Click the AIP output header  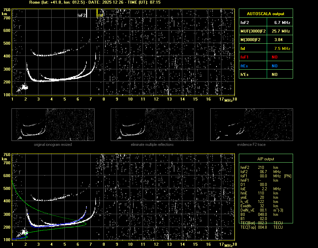(x=265, y=159)
